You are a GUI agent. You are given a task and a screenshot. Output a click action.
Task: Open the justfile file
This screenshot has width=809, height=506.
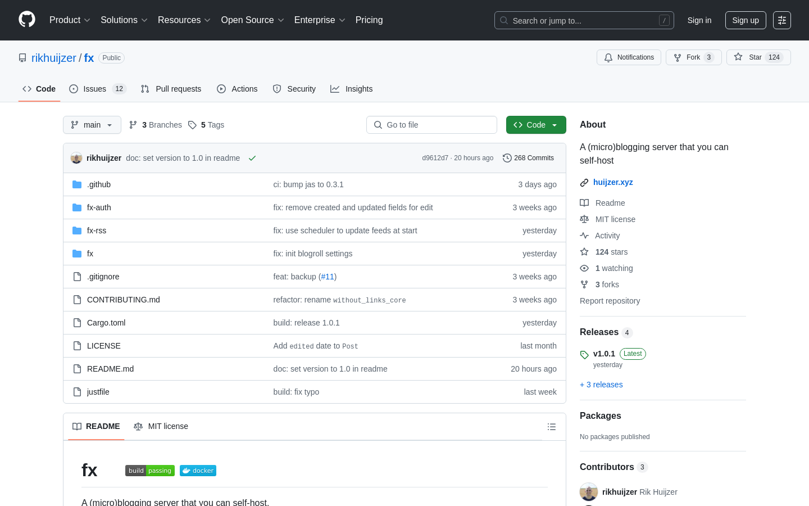[98, 392]
